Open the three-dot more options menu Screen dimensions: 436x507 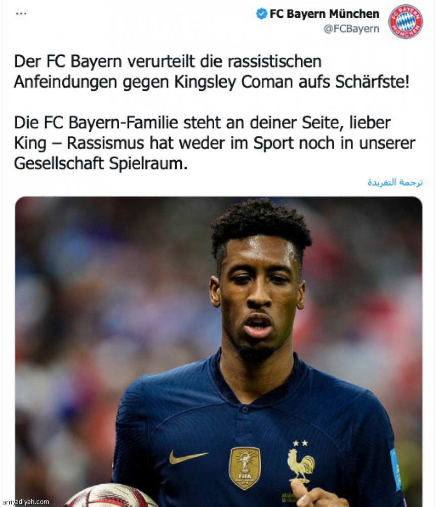click(21, 14)
